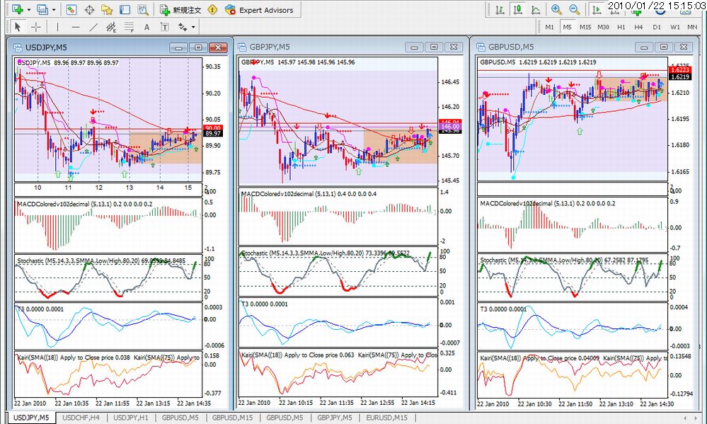Click the GBPUSD T3 indicator label
This screenshot has height=424, width=707.
tap(502, 309)
